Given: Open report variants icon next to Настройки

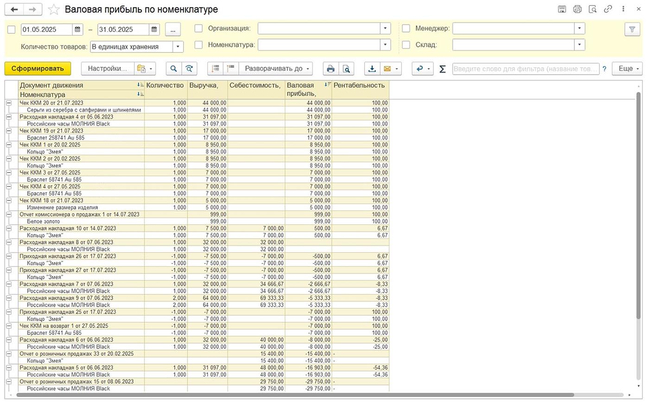Looking at the screenshot, I should (x=141, y=69).
